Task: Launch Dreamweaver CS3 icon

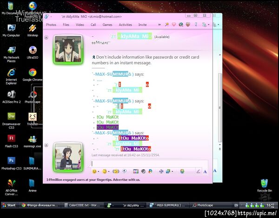Action: (x=11, y=120)
